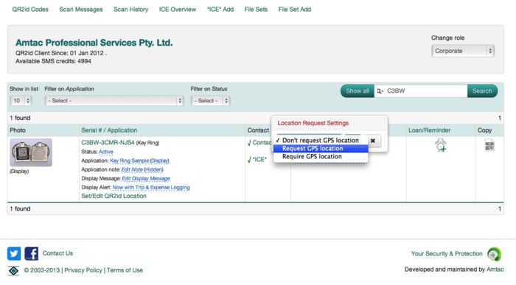Close the Location Request Settings popup
The width and height of the screenshot is (516, 285).
373,141
